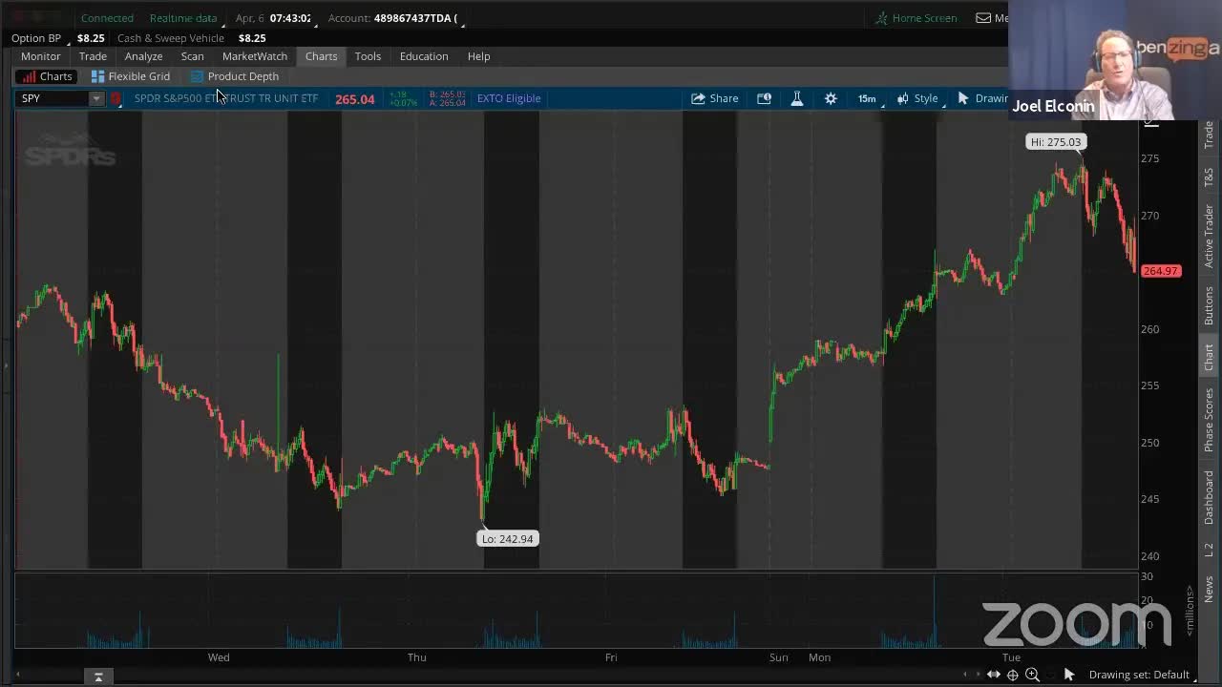Click the Charts subtab bar-chart icon
The height and width of the screenshot is (687, 1222).
click(30, 76)
